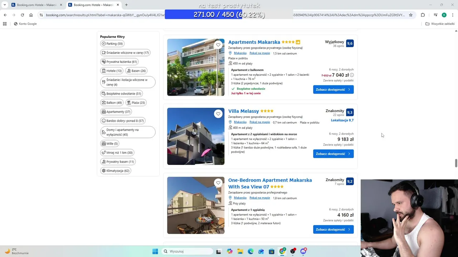Open new browser tab with plus
458x257 pixels.
(126, 5)
